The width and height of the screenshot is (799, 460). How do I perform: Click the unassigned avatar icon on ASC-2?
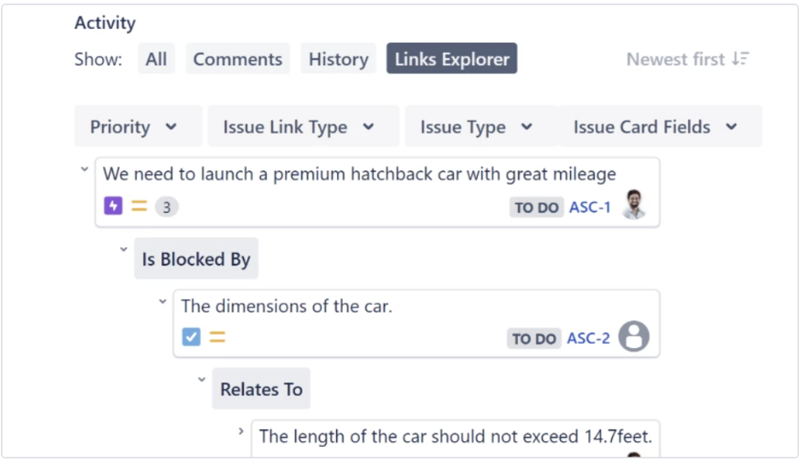(x=634, y=336)
